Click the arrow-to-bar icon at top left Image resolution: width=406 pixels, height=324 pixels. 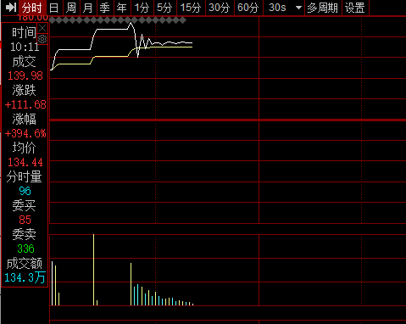click(x=11, y=8)
